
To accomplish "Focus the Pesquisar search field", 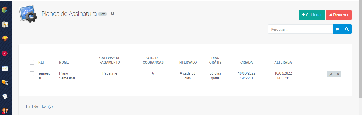I will 300,29.
